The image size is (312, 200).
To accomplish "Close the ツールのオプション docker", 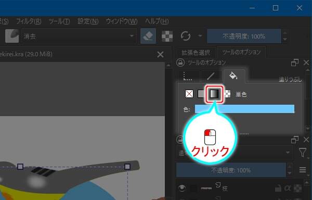I will click(x=306, y=63).
